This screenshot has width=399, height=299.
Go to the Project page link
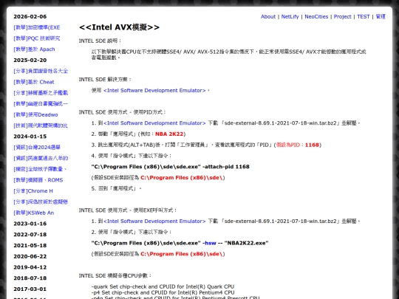tap(342, 16)
